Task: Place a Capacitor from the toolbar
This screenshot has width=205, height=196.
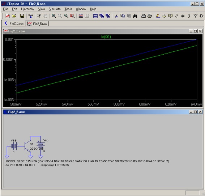Action: click(x=183, y=16)
